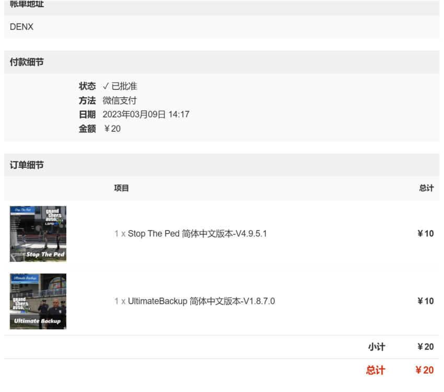
Task: Click the 帐单地址 section header
Action: (27, 4)
